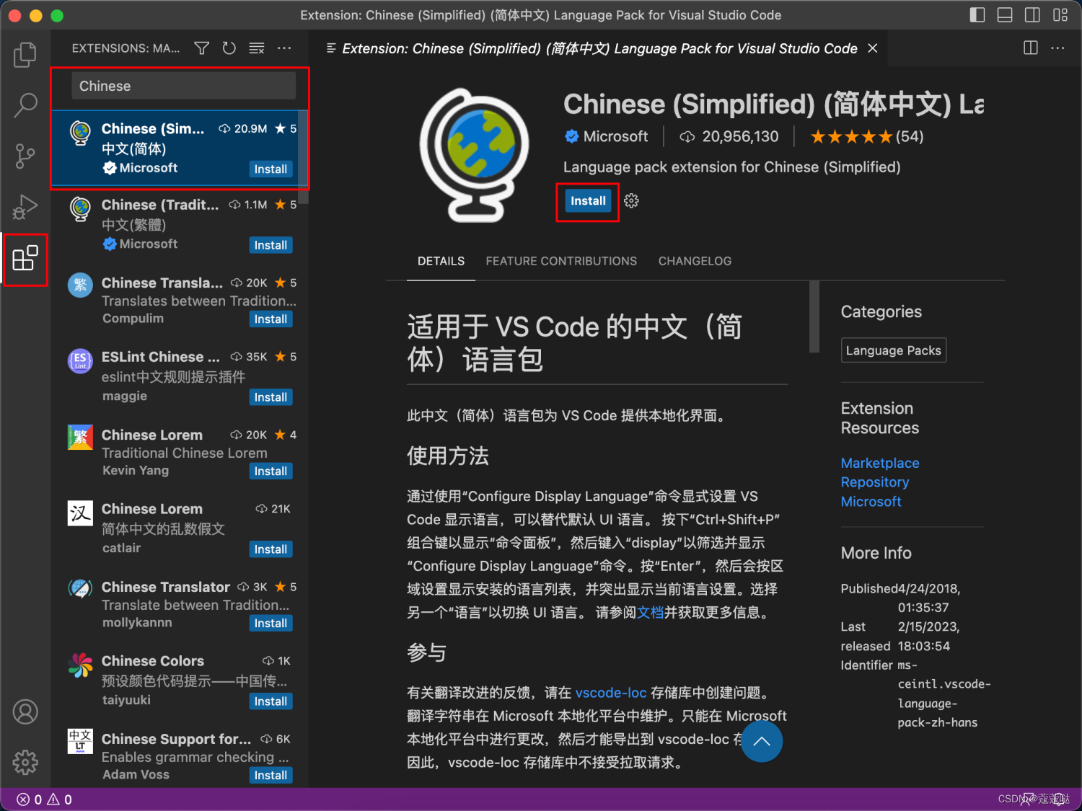Screen dimensions: 1082x811
Task: Select Chinese Support for LanguageTool extension
Action: [180, 755]
